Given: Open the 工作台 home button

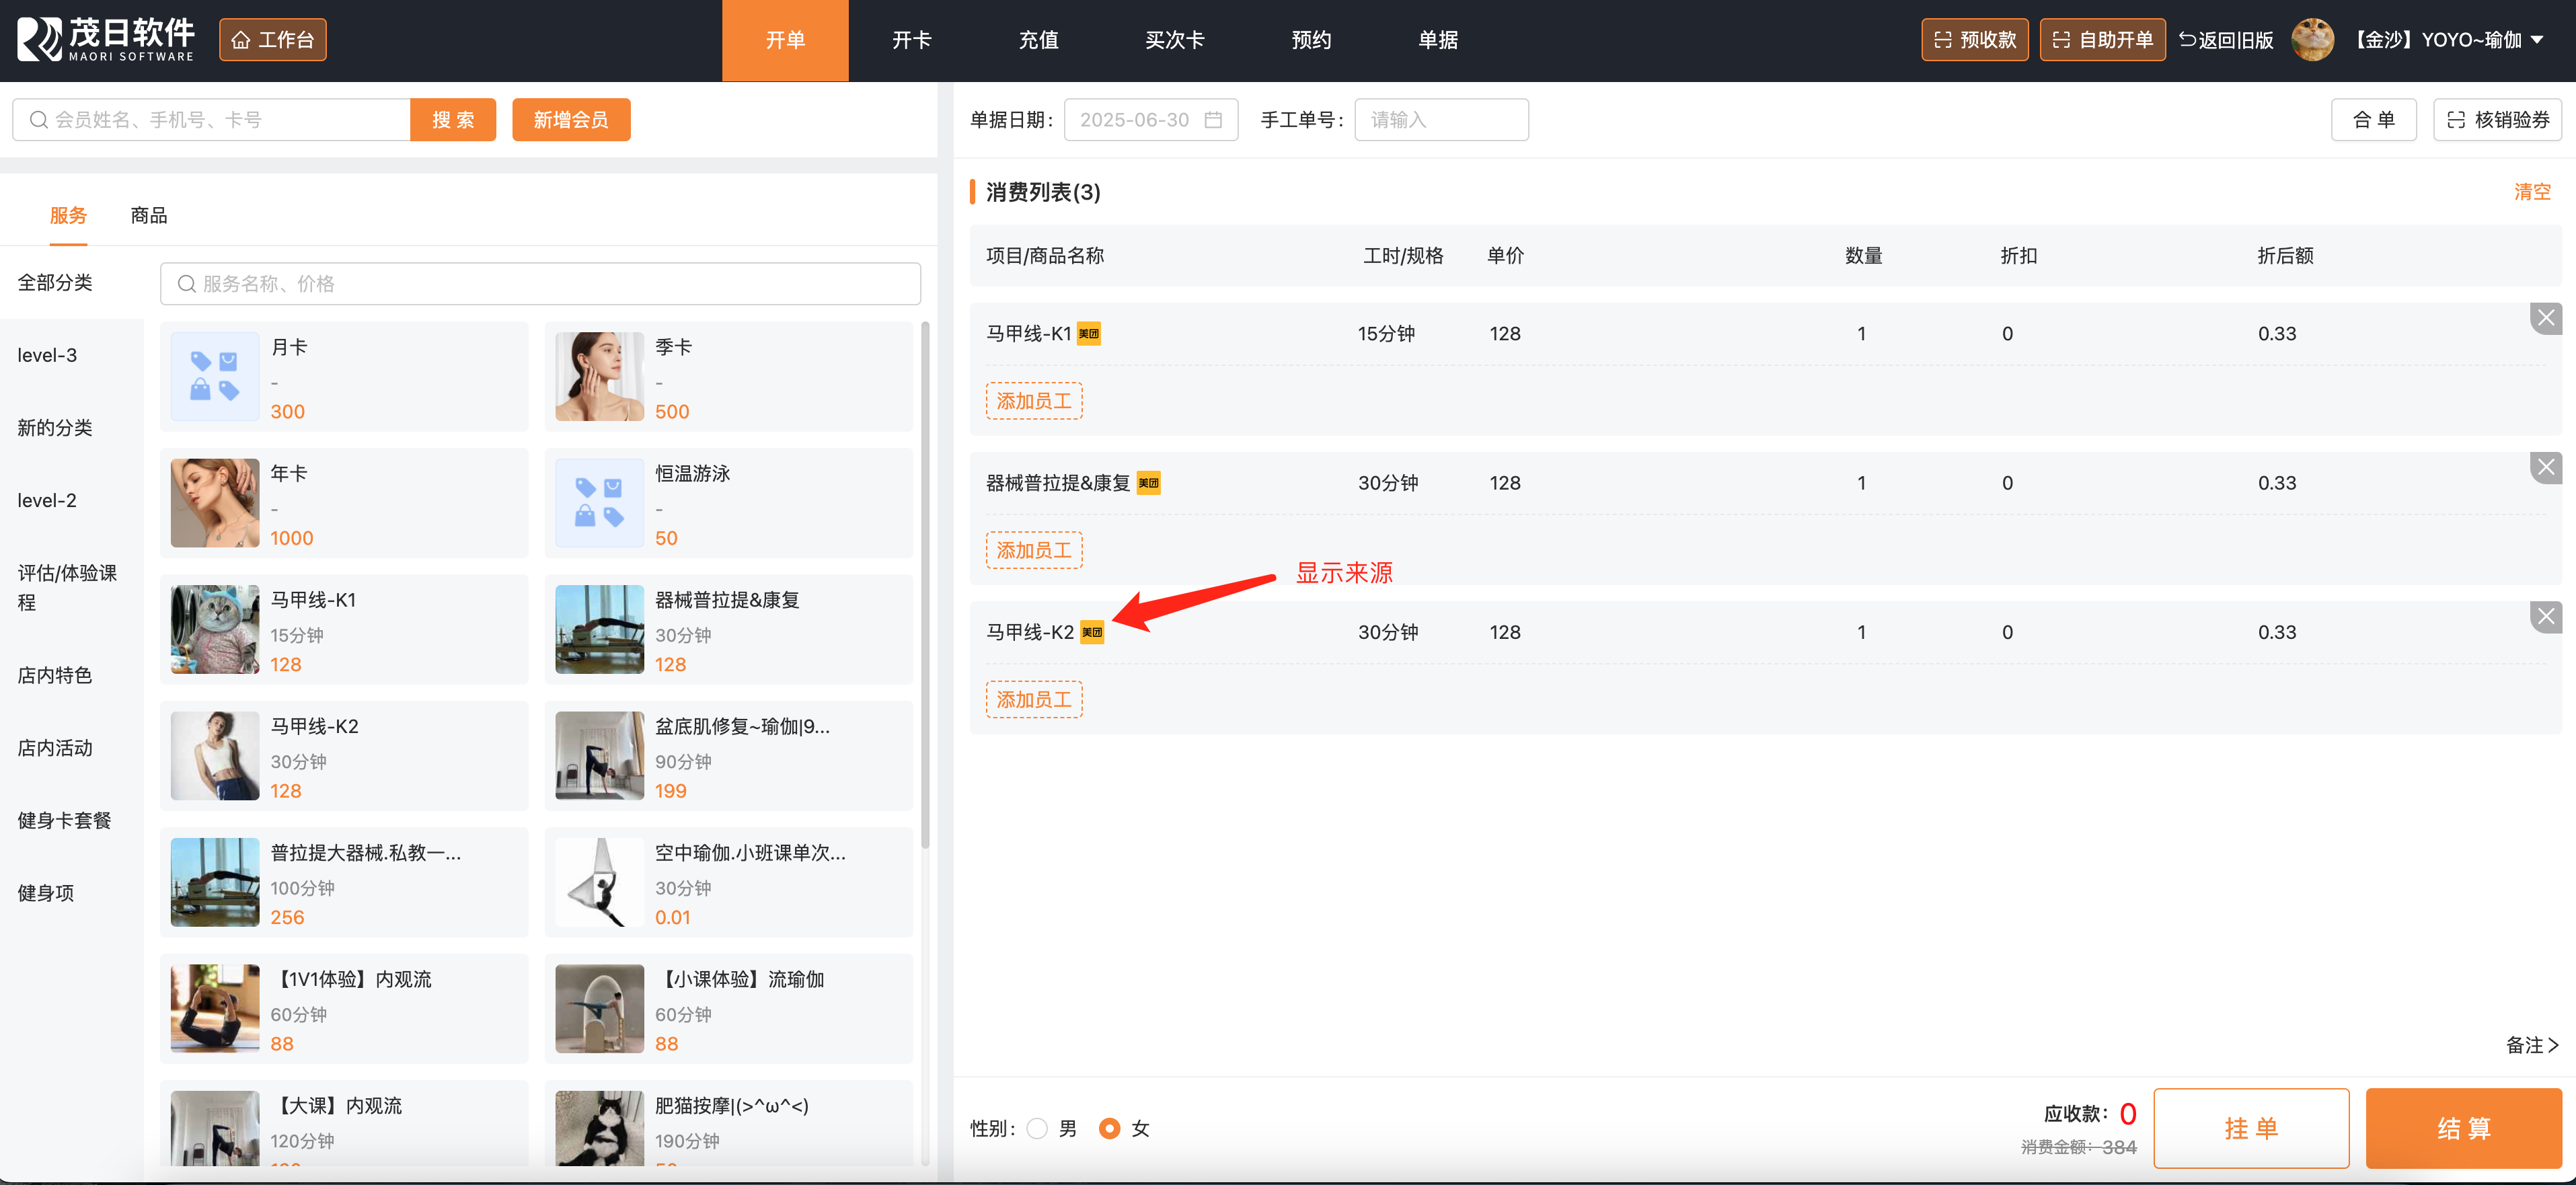Looking at the screenshot, I should coord(272,40).
